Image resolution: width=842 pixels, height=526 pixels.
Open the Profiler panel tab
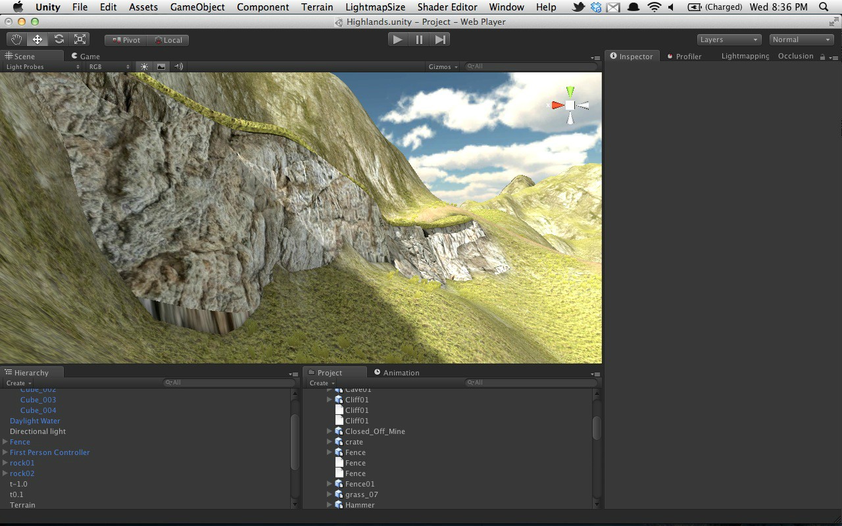point(689,56)
